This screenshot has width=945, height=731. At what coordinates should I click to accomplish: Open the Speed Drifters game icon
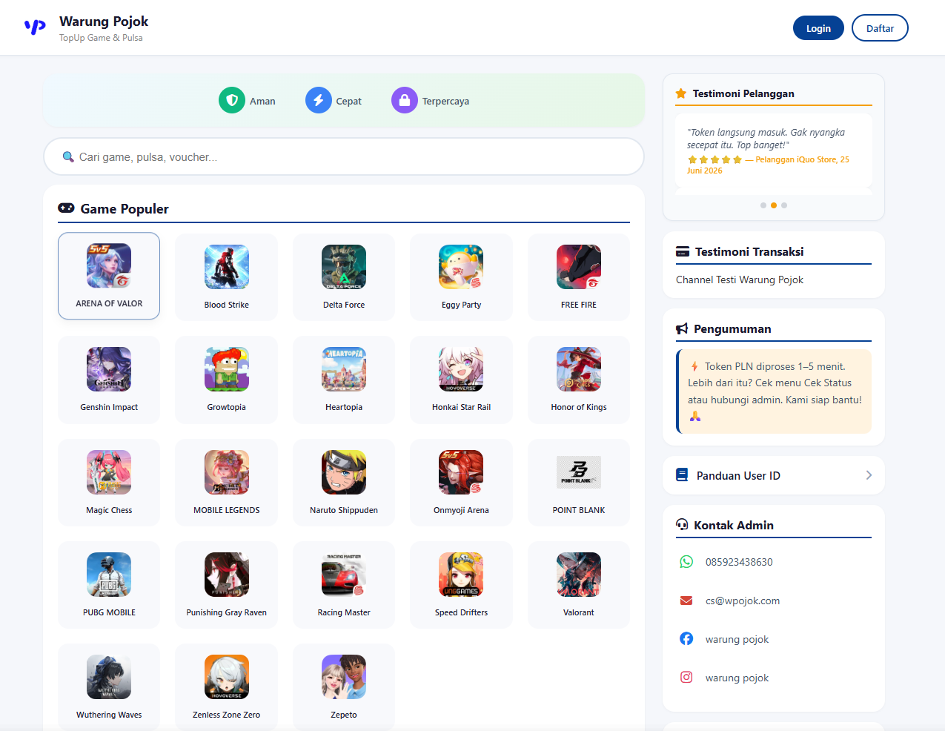pos(461,575)
